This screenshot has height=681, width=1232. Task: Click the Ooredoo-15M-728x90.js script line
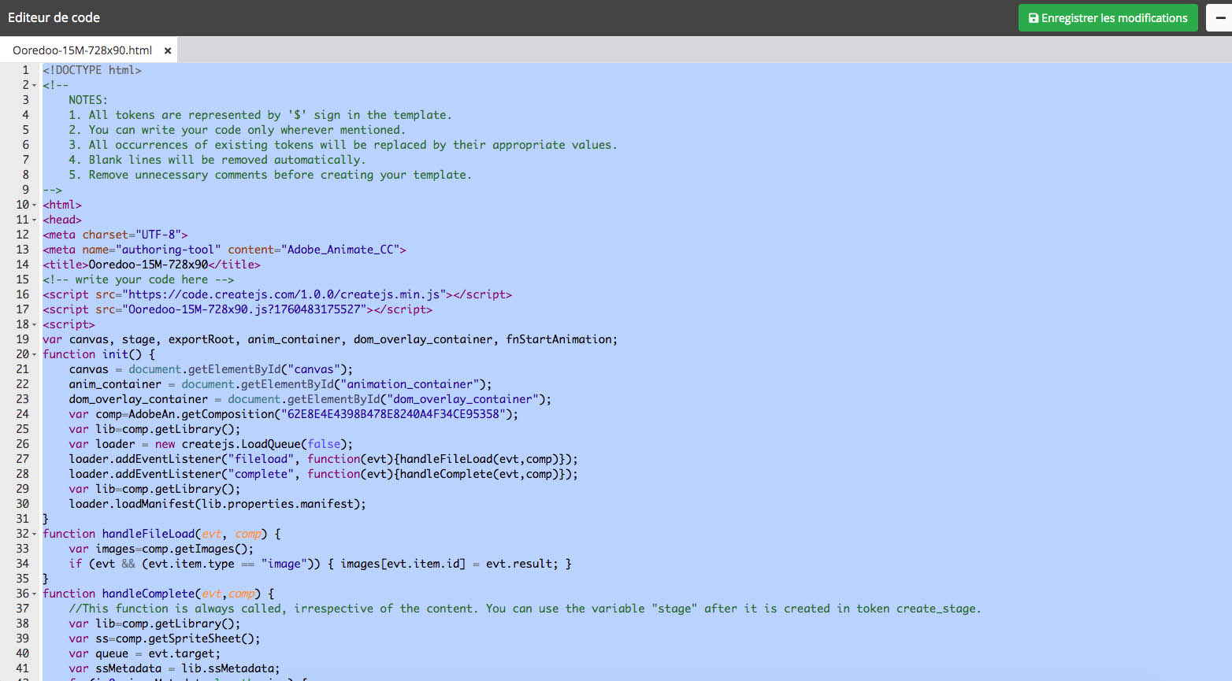237,309
